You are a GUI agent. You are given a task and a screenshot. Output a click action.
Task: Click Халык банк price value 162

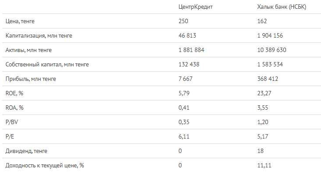tap(262, 21)
